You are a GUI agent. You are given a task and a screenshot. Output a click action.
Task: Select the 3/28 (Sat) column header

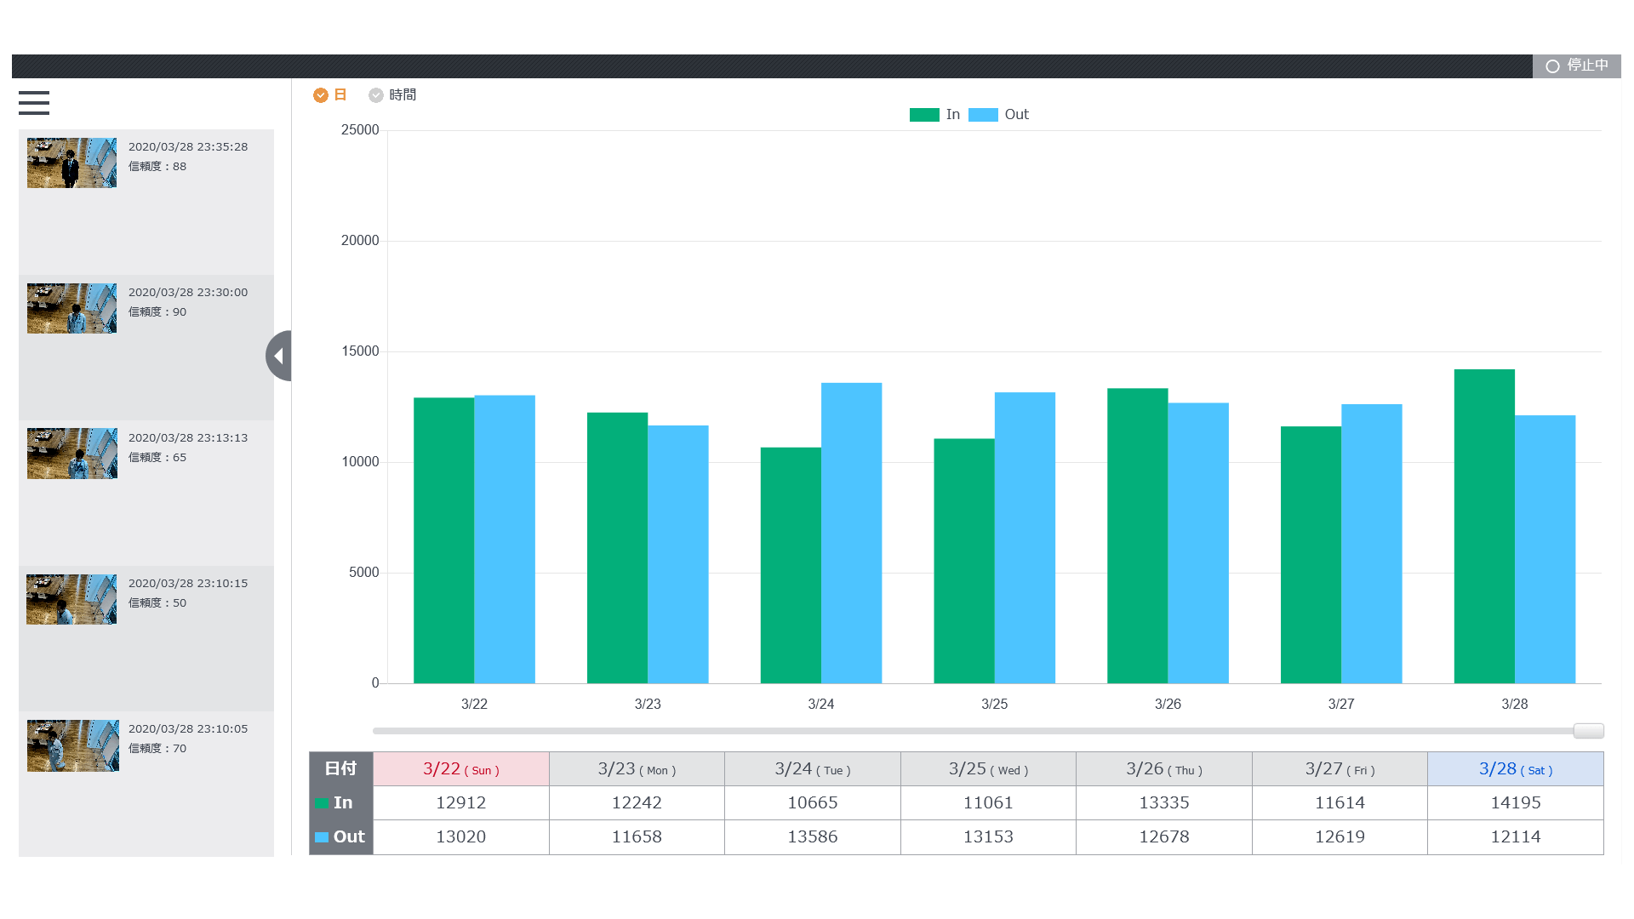coord(1515,769)
